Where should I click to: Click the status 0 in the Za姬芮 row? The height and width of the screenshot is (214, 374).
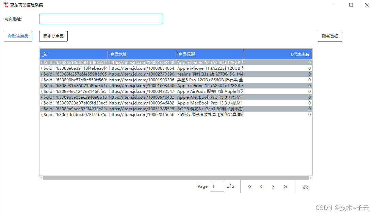(x=309, y=115)
